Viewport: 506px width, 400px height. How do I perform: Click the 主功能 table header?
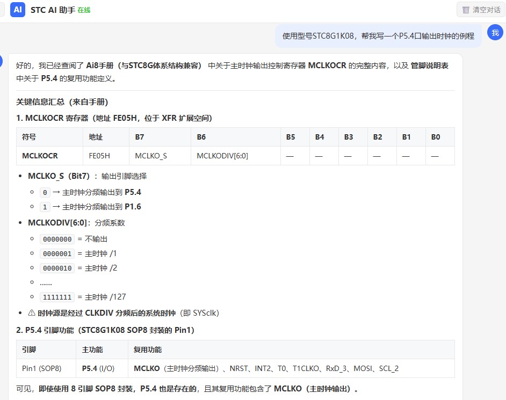point(102,350)
